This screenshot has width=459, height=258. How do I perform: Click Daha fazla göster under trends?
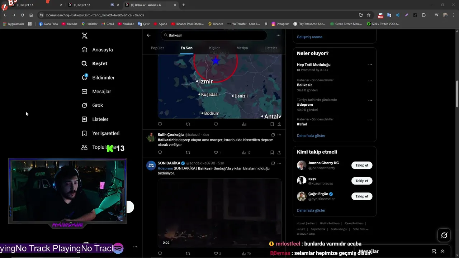[311, 136]
